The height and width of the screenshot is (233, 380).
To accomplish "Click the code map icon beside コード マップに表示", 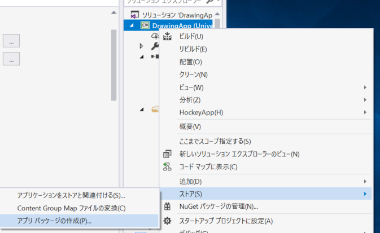I will (167, 166).
